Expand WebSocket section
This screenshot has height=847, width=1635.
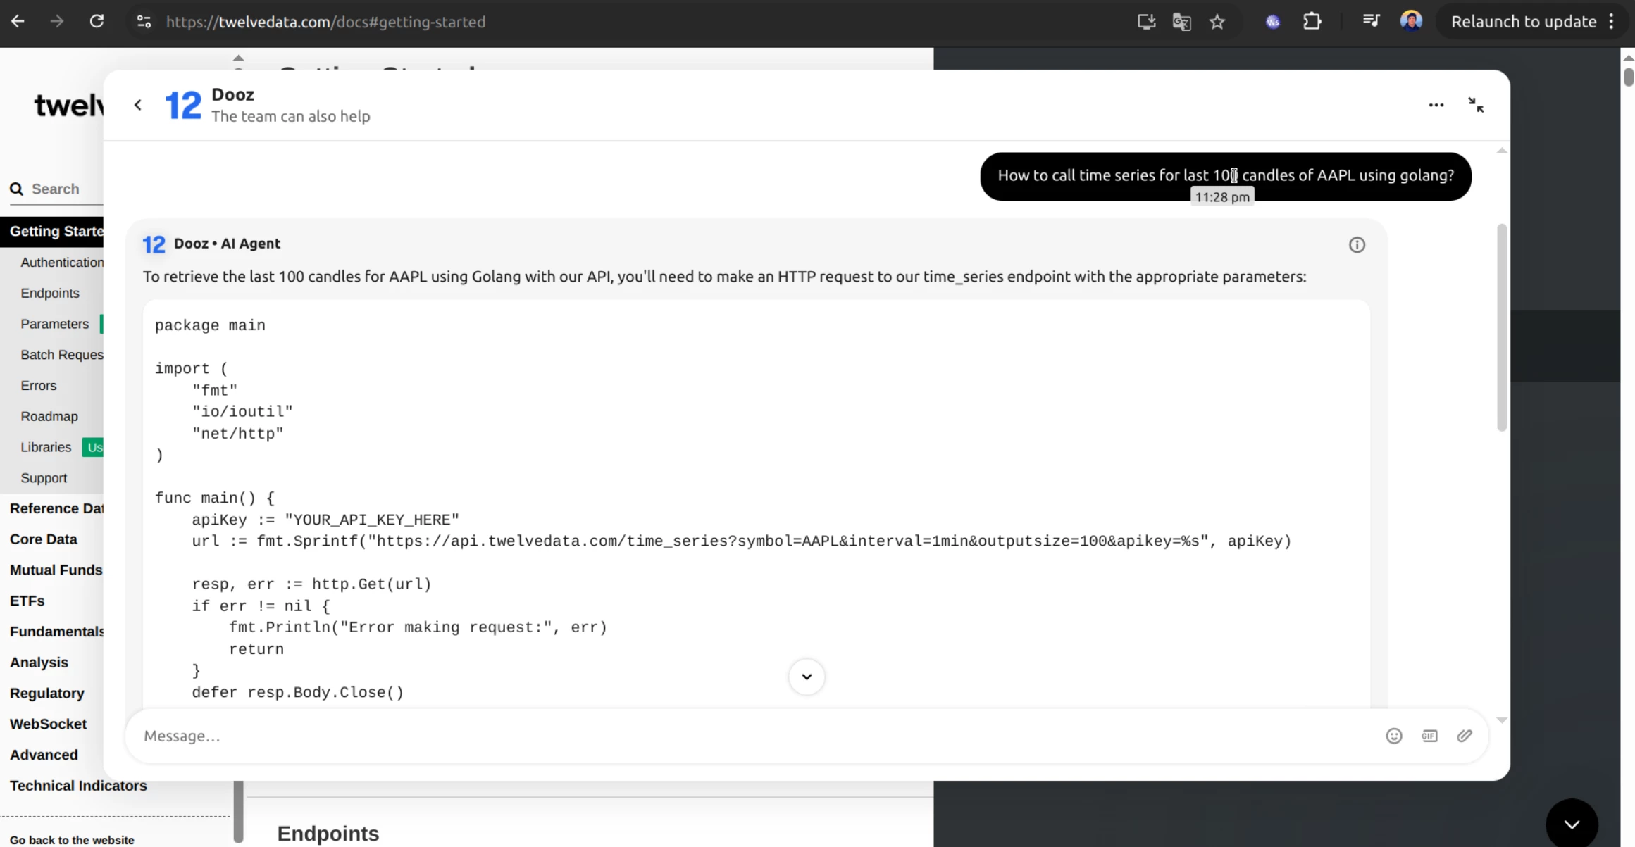48,724
